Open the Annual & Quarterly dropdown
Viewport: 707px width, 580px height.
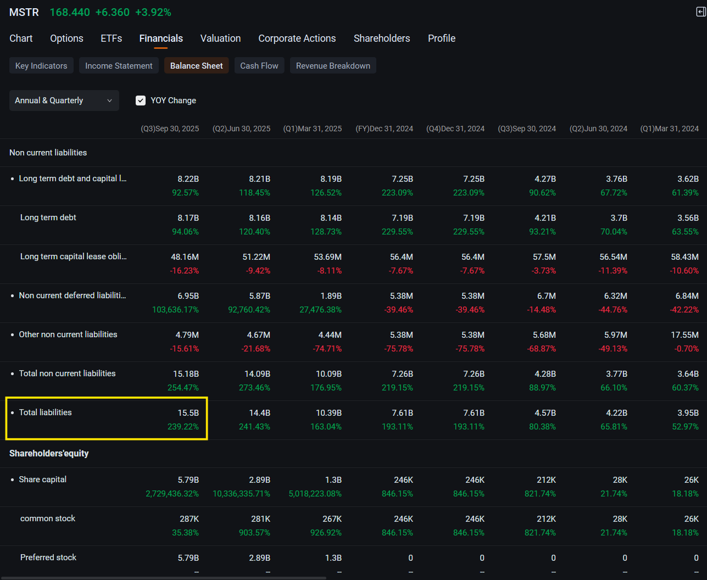point(64,101)
